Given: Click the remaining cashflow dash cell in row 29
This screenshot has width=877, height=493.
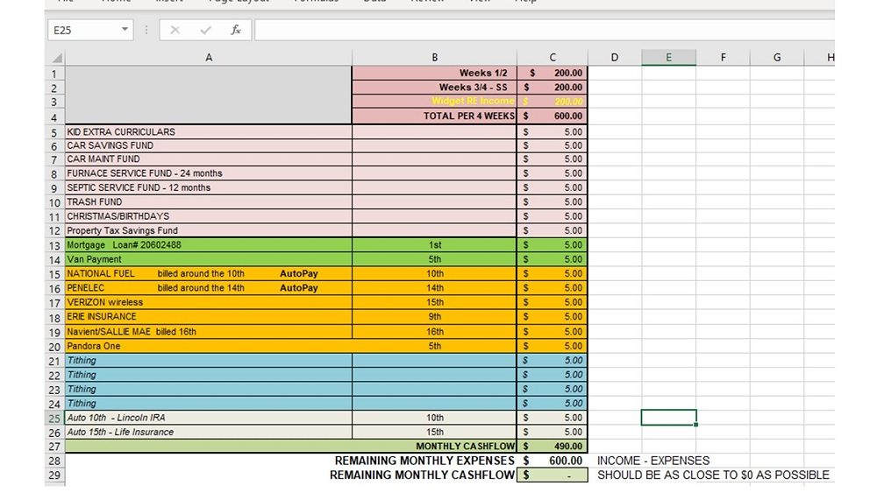Looking at the screenshot, I should point(553,475).
